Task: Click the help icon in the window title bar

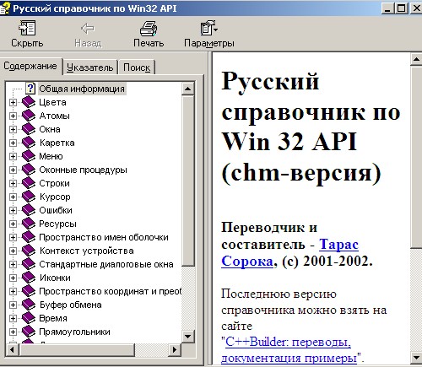Action: click(5, 8)
